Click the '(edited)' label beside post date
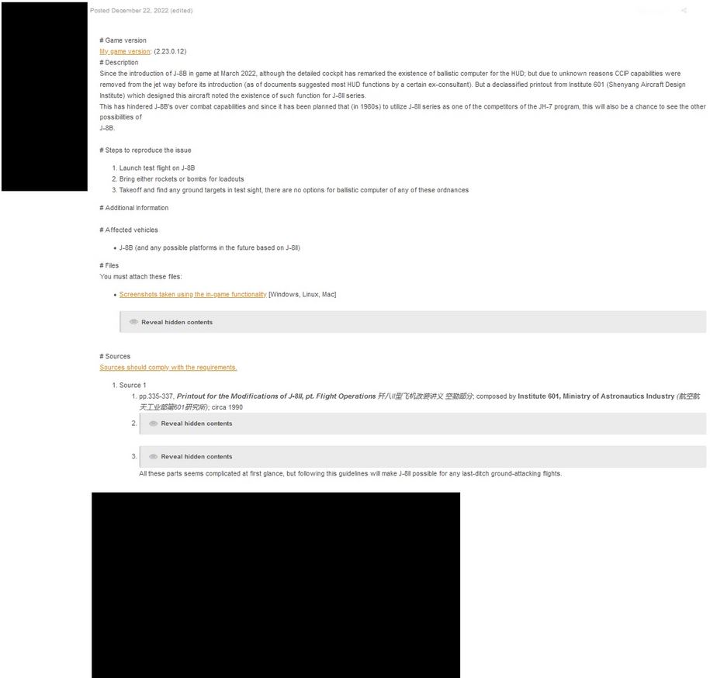 [x=181, y=10]
